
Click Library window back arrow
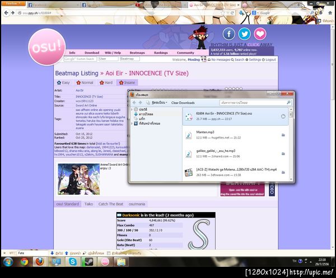tap(134, 103)
